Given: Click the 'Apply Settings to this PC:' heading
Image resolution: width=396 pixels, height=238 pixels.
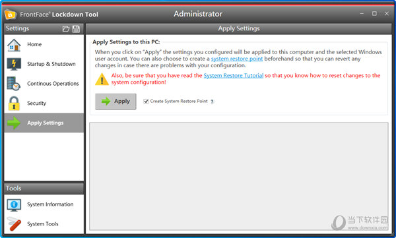Looking at the screenshot, I should 126,42.
